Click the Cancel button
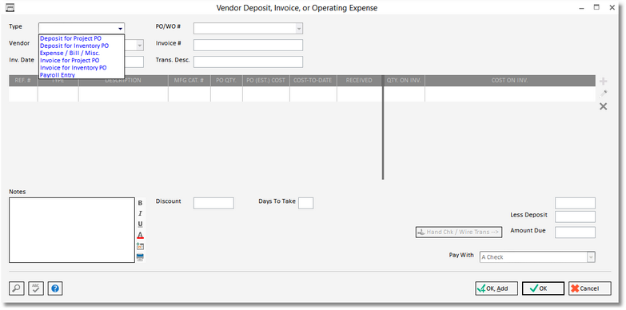This screenshot has height=310, width=626. pyautogui.click(x=590, y=288)
